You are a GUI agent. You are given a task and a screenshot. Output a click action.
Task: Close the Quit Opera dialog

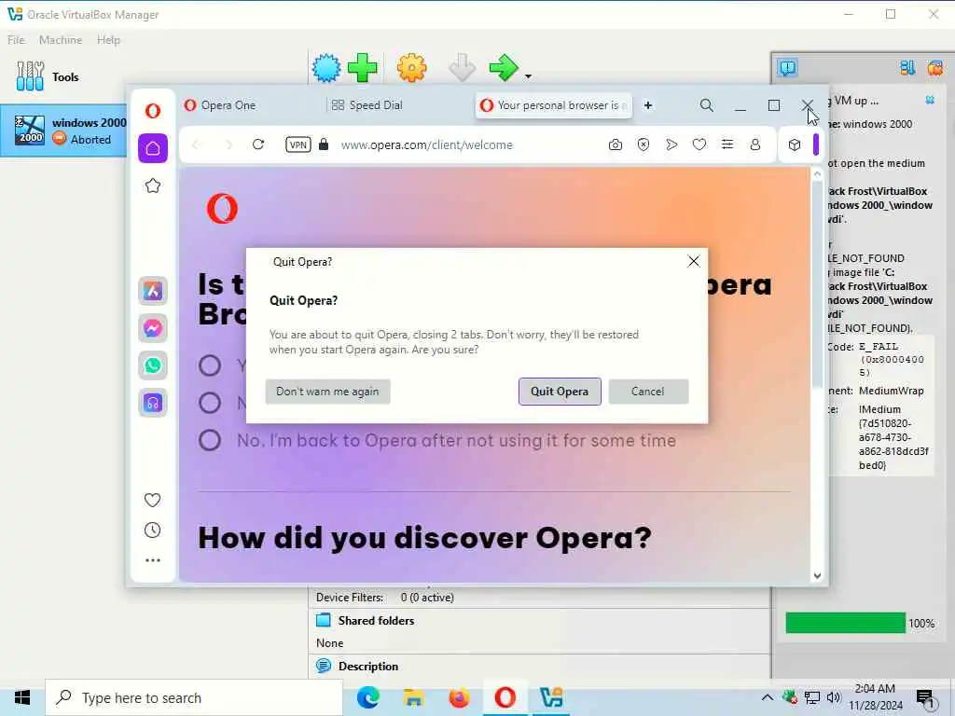693,261
